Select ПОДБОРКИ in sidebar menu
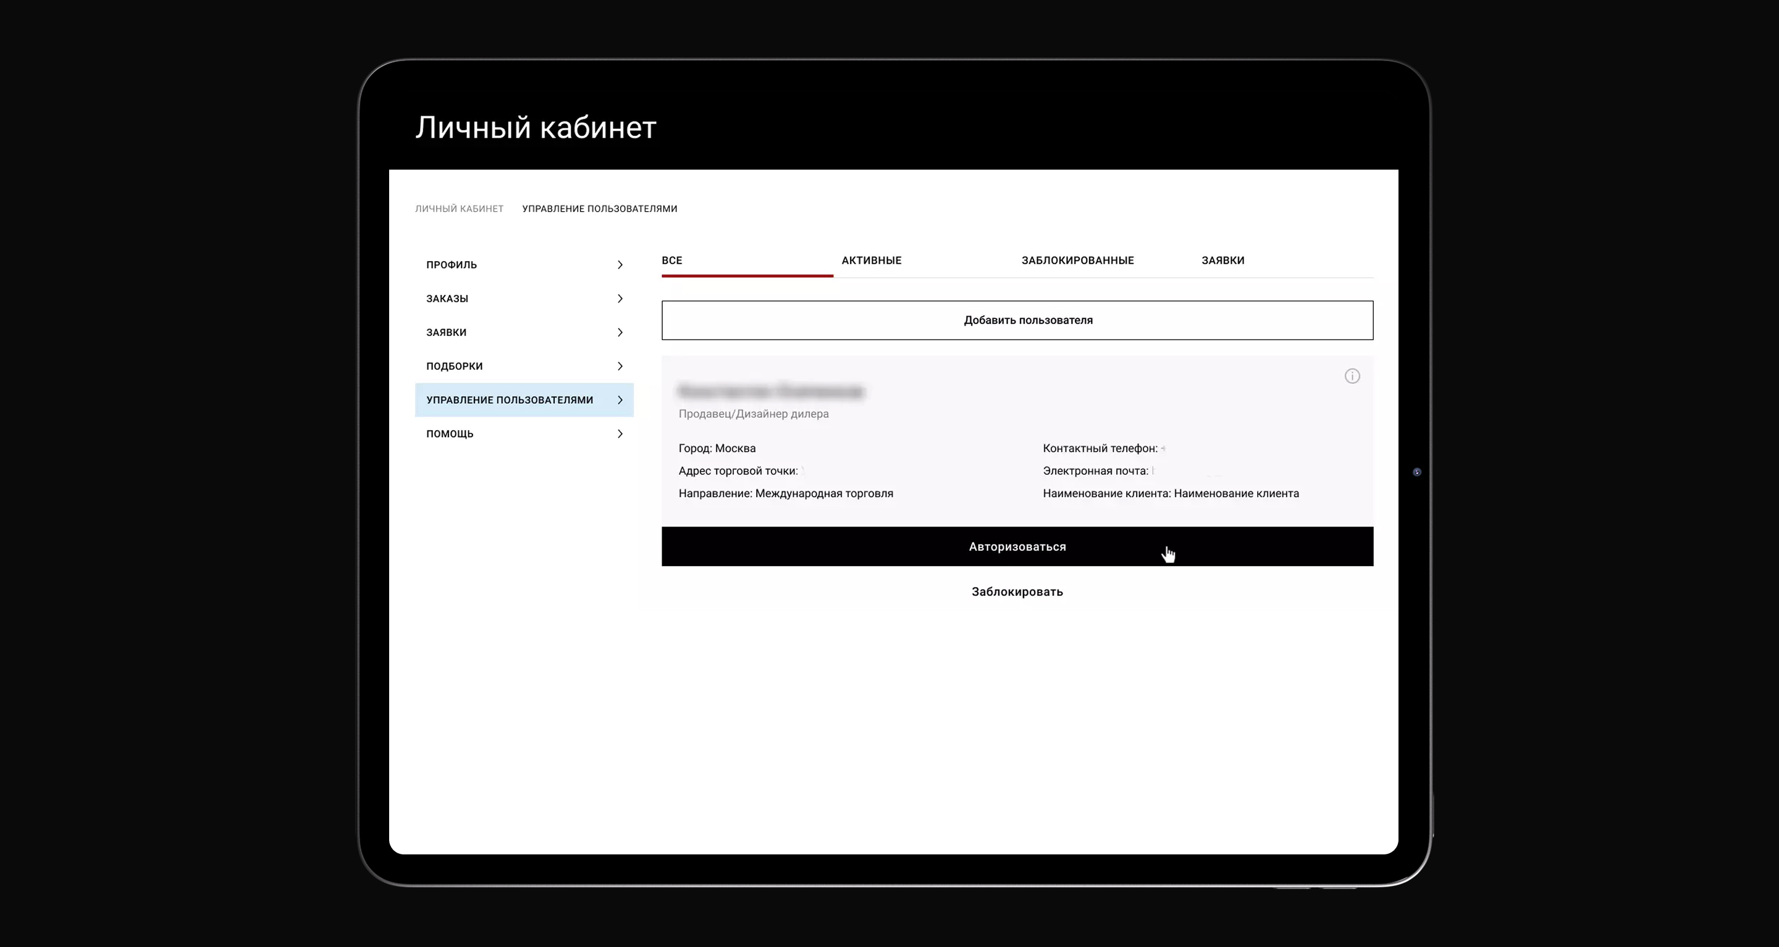 click(x=455, y=367)
